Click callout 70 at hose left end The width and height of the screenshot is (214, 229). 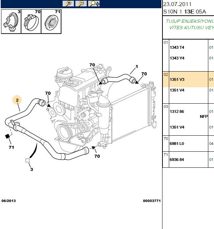coord(48,93)
